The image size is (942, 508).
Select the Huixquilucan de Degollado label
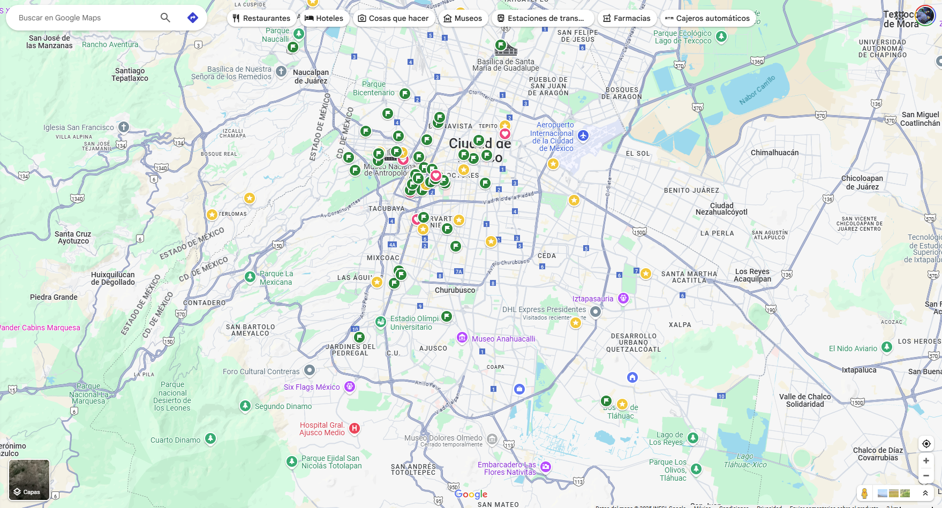pos(113,278)
